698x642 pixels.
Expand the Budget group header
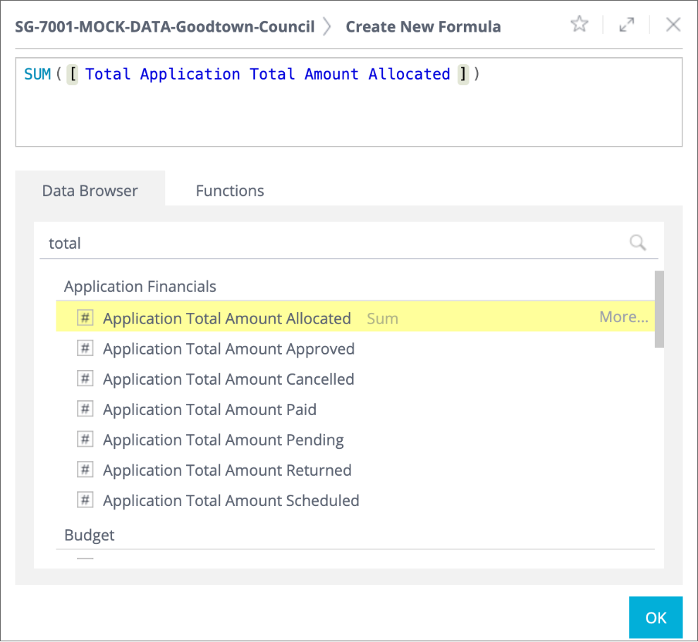tap(90, 535)
